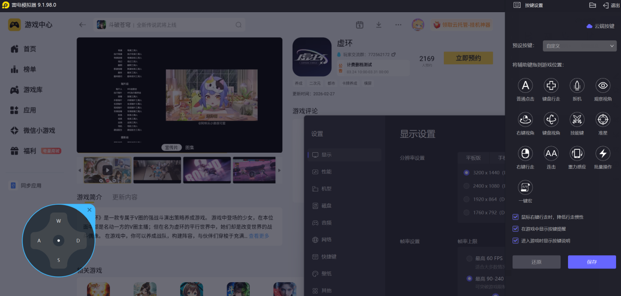Expand game description via 查看更多
This screenshot has width=621, height=296.
[259, 236]
